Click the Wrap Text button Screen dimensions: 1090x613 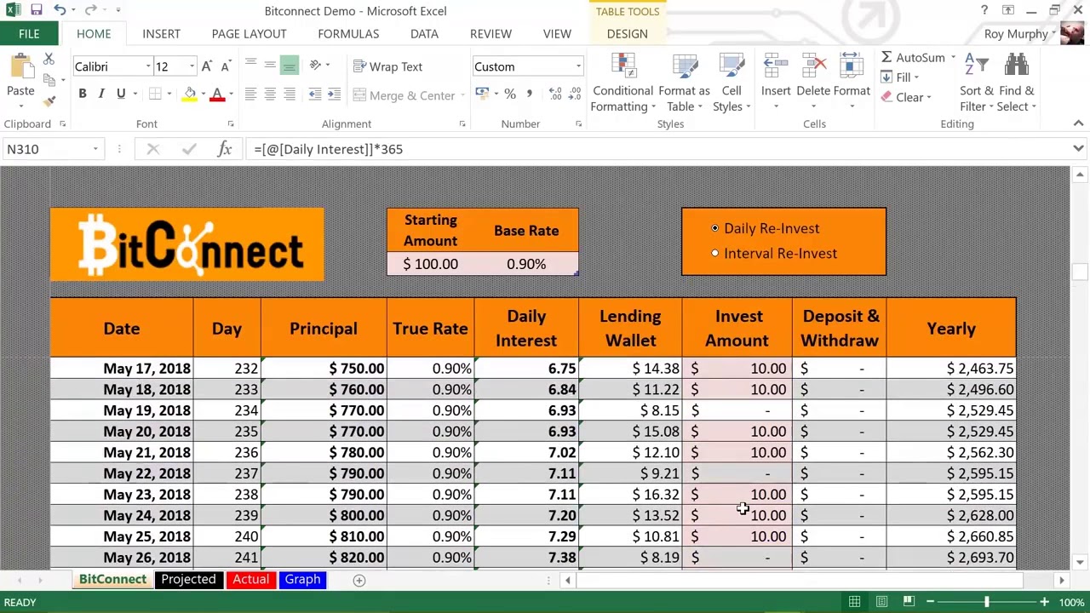pos(388,66)
